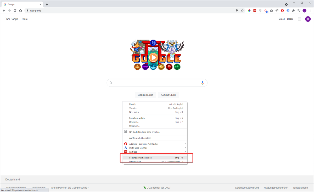314x192 pixels.
Task: Play the Google Doodle game
Action: click(x=153, y=57)
